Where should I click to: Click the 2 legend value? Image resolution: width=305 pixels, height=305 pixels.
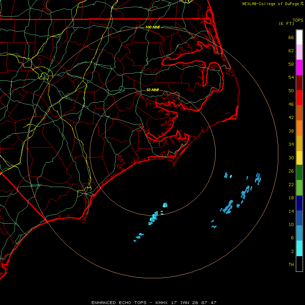292,251
